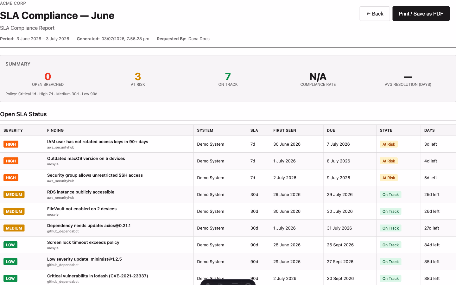The width and height of the screenshot is (456, 285).
Task: Click finding IAM user has not rotated access keys
Action: coord(98,142)
